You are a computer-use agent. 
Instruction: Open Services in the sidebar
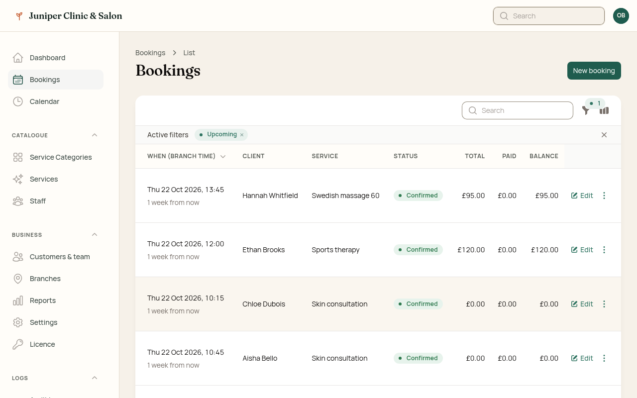(x=56, y=179)
